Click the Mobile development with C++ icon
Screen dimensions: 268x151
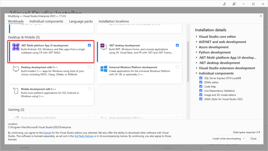pos(15,90)
